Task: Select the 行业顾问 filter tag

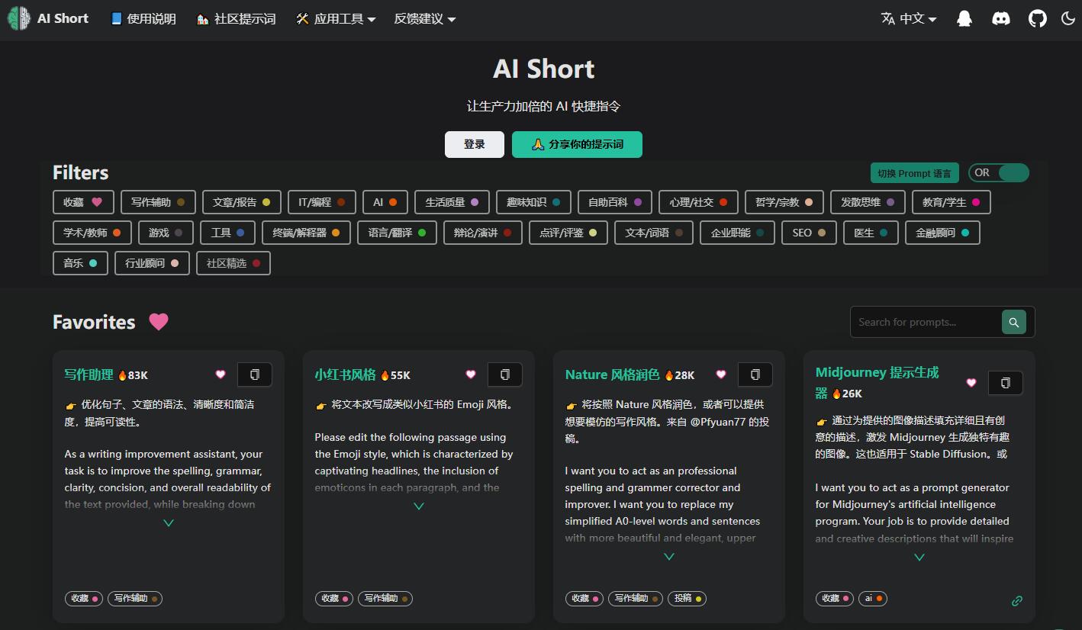Action: coord(152,263)
